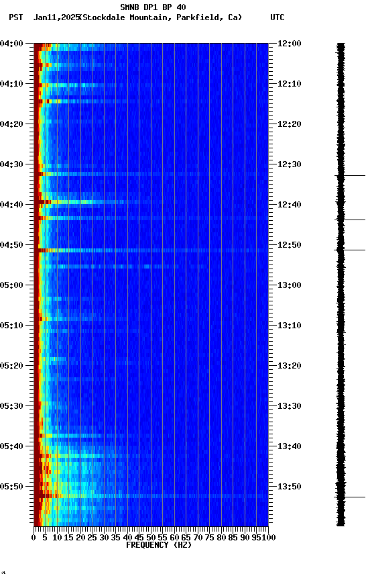Image resolution: width=370 pixels, height=580 pixels.
Task: Click the frequency axis value 75
Action: (209, 538)
